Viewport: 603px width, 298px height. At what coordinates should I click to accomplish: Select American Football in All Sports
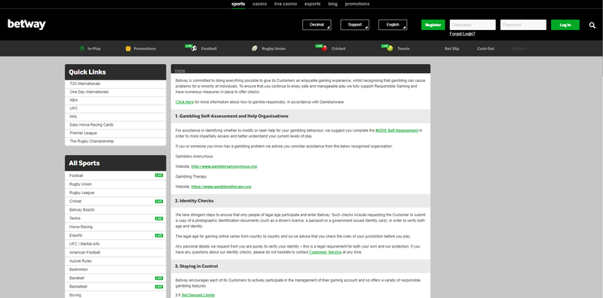115,252
